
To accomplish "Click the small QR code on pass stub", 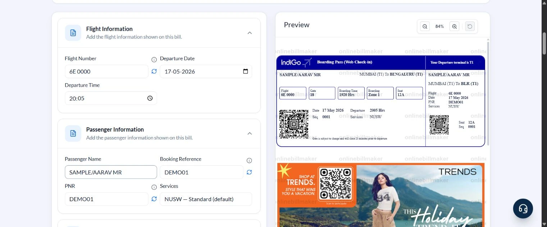I will (439, 125).
